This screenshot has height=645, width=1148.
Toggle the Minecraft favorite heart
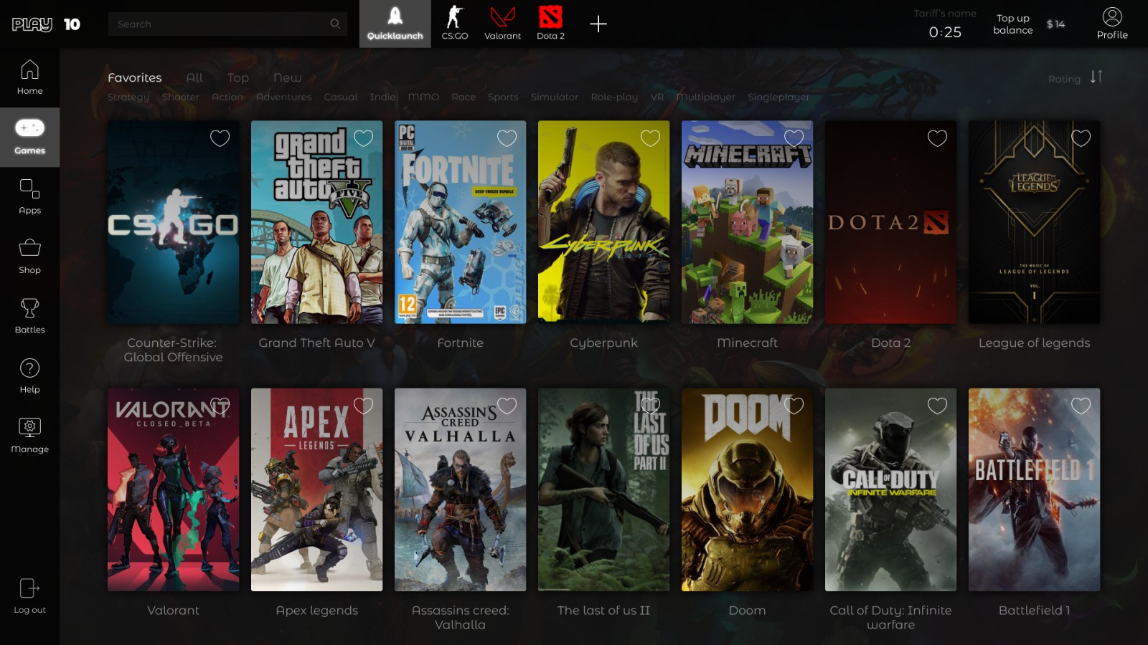coord(794,138)
